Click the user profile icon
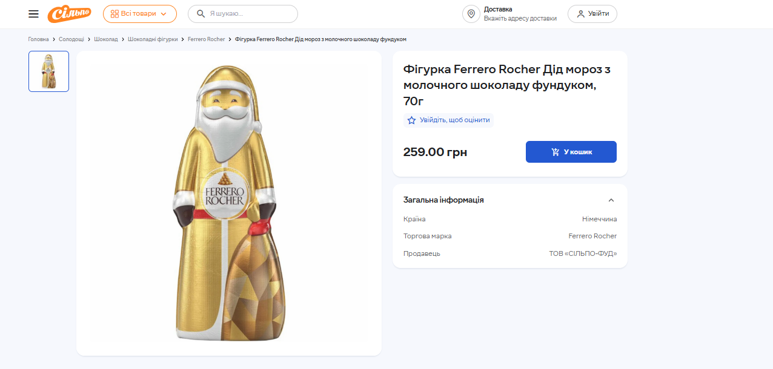The width and height of the screenshot is (773, 369). tap(580, 14)
